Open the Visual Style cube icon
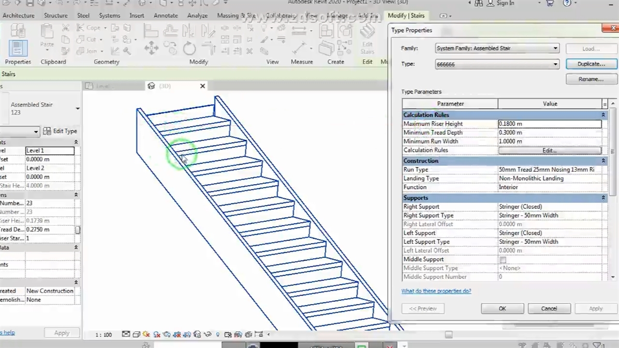This screenshot has height=348, width=619. tap(136, 334)
